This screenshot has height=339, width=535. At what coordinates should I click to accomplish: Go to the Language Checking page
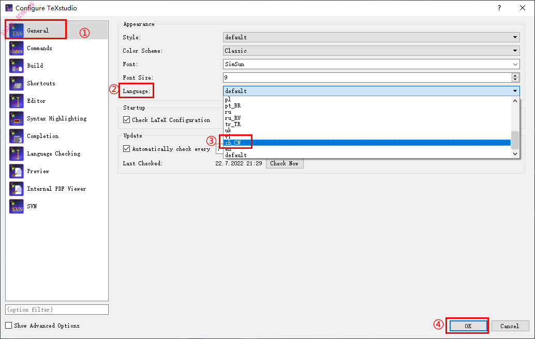tap(54, 153)
